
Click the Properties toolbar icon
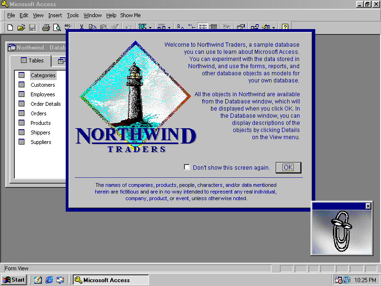[x=241, y=27]
